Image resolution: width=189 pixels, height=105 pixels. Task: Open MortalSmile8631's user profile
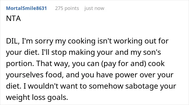[26, 8]
